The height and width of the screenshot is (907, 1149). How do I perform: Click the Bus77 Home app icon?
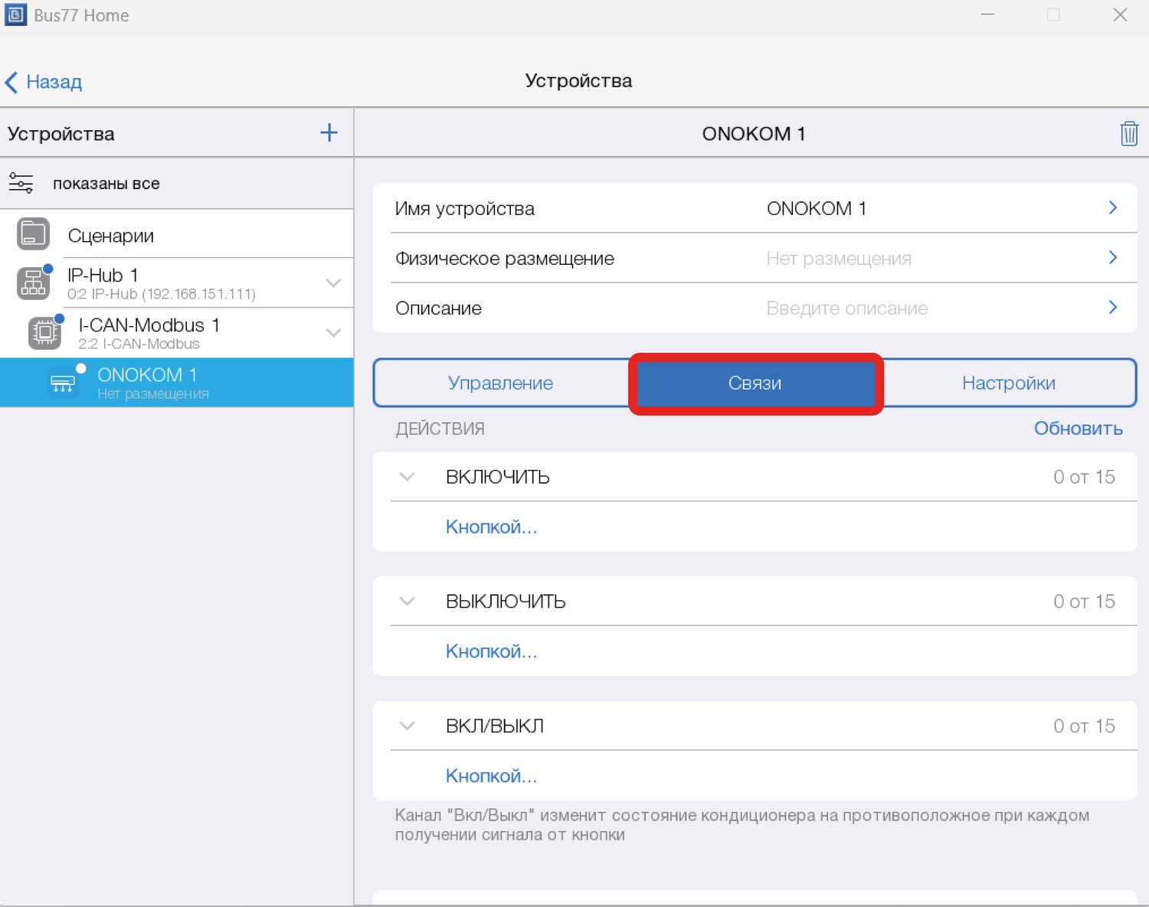tap(15, 15)
